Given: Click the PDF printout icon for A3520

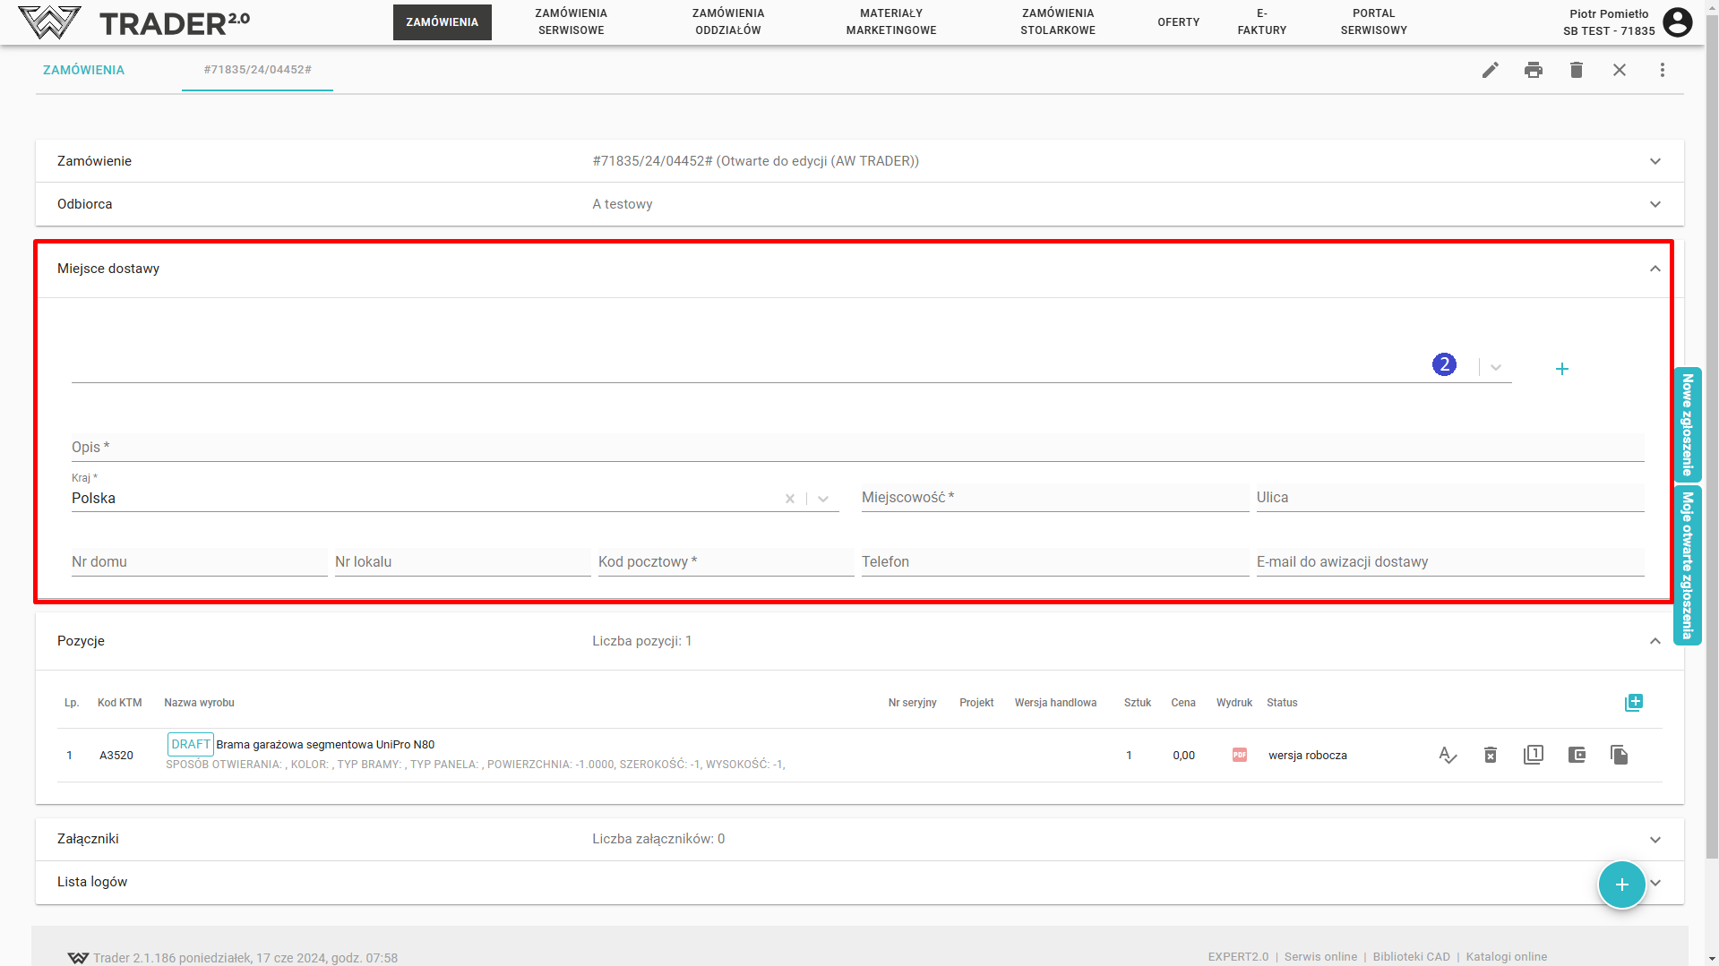Looking at the screenshot, I should pos(1239,755).
